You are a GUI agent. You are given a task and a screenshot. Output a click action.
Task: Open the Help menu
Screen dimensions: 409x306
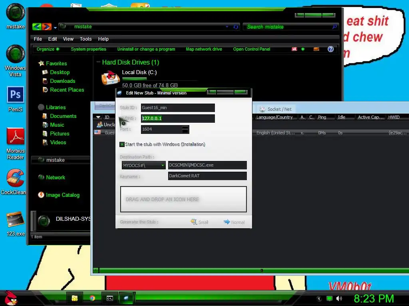[x=103, y=39]
